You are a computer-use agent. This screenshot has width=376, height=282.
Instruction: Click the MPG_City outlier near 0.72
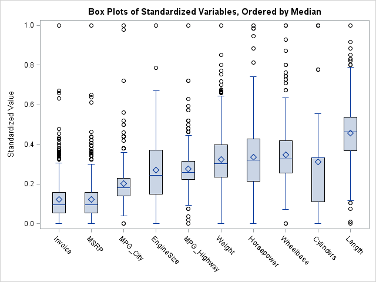pyautogui.click(x=123, y=80)
